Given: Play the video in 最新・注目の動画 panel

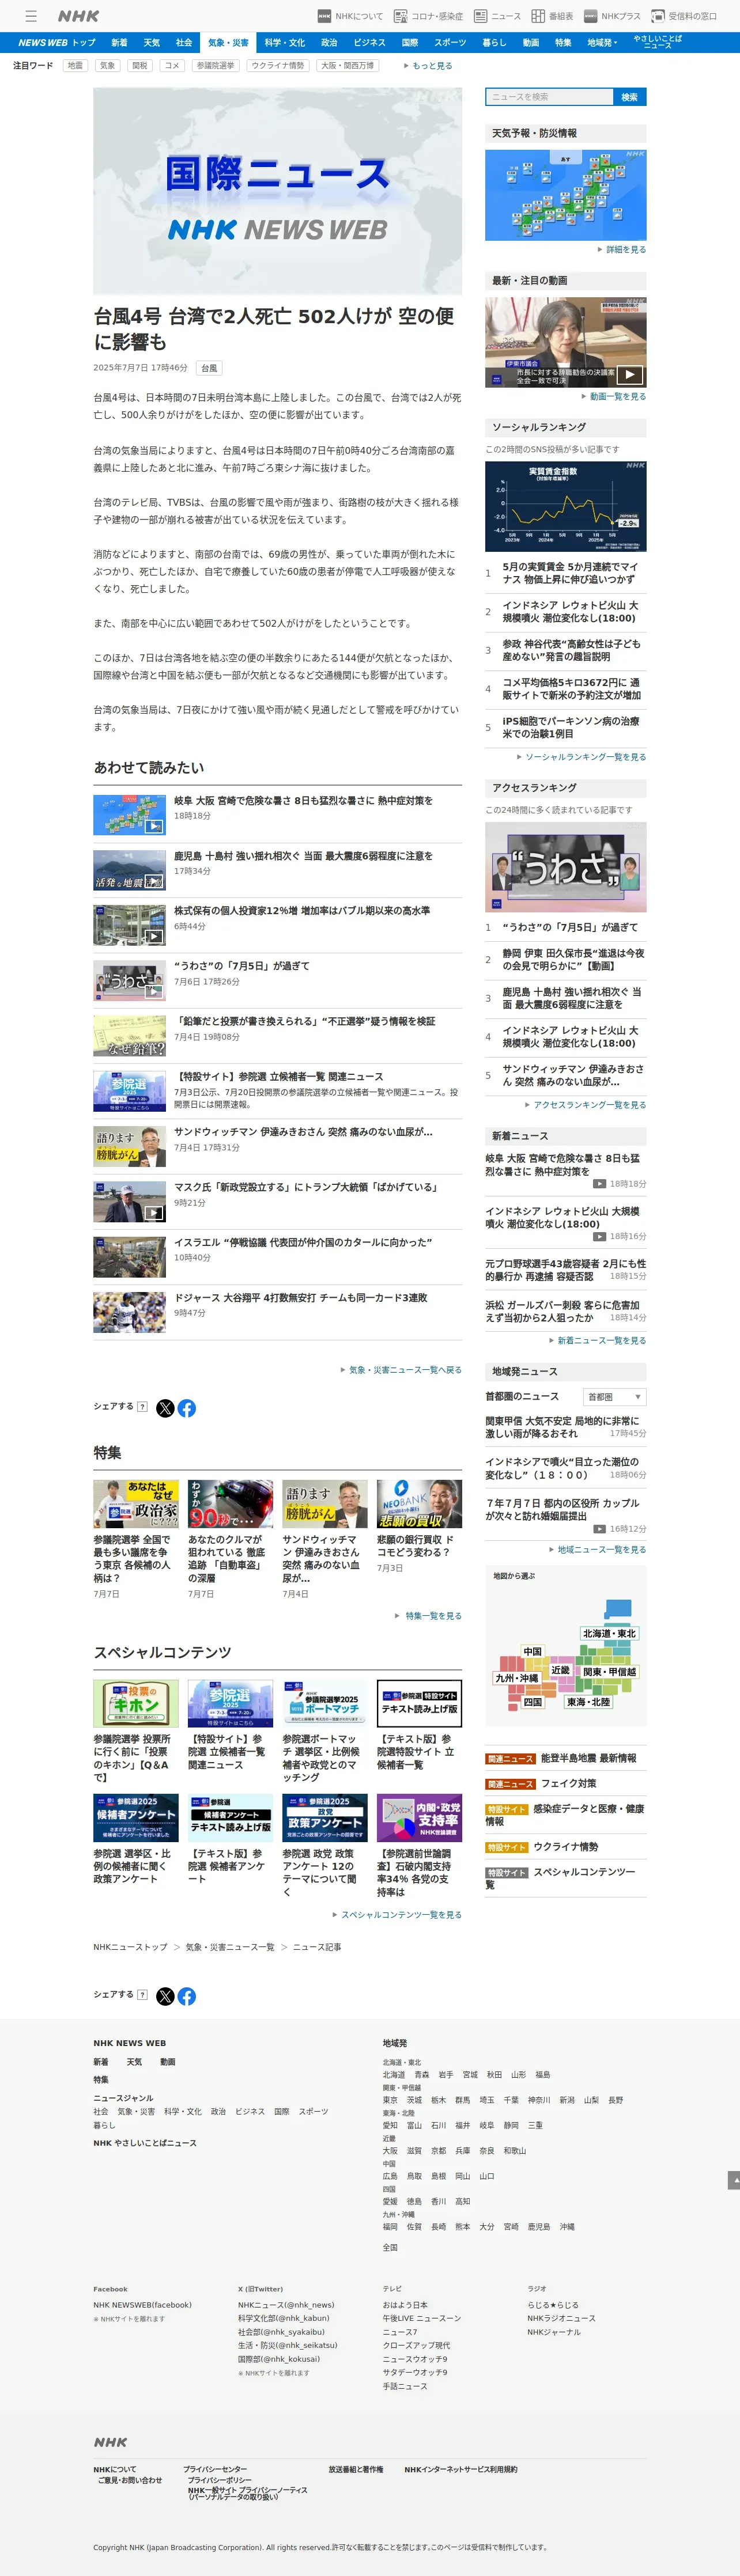Looking at the screenshot, I should tap(566, 342).
